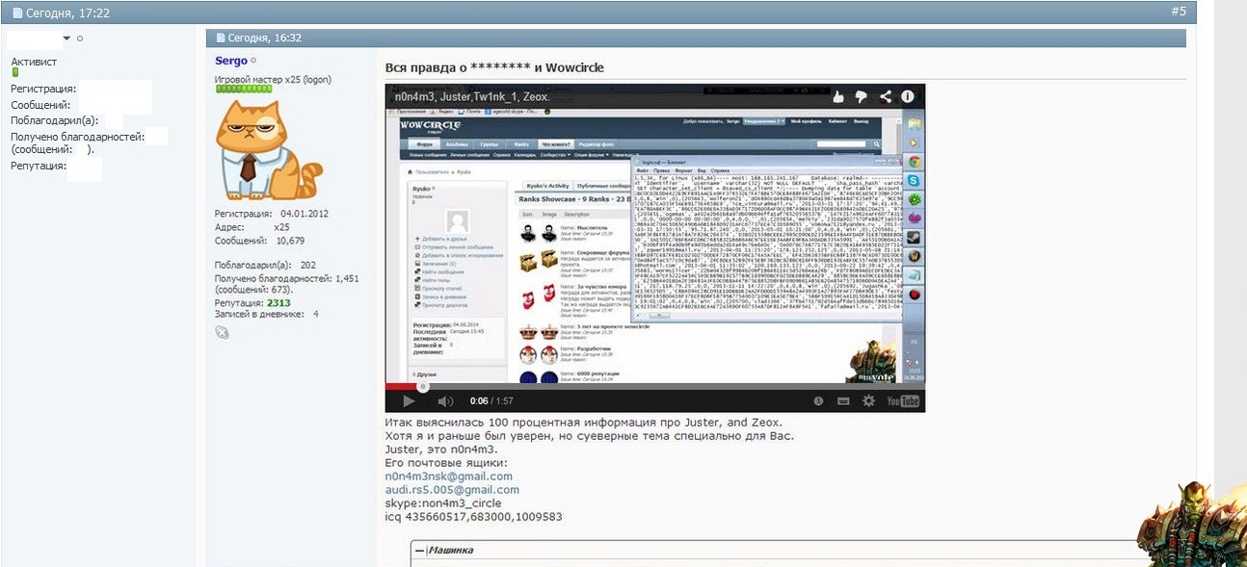This screenshot has height=567, width=1247.
Task: Open the video settings gear menu
Action: pyautogui.click(x=868, y=401)
